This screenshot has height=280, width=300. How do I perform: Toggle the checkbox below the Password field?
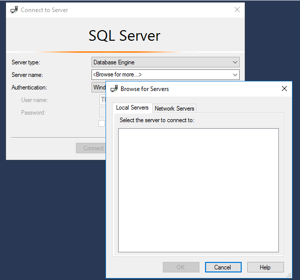click(102, 124)
